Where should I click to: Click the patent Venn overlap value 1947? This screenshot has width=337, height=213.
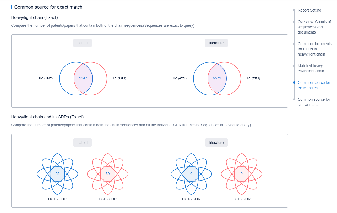(x=83, y=78)
